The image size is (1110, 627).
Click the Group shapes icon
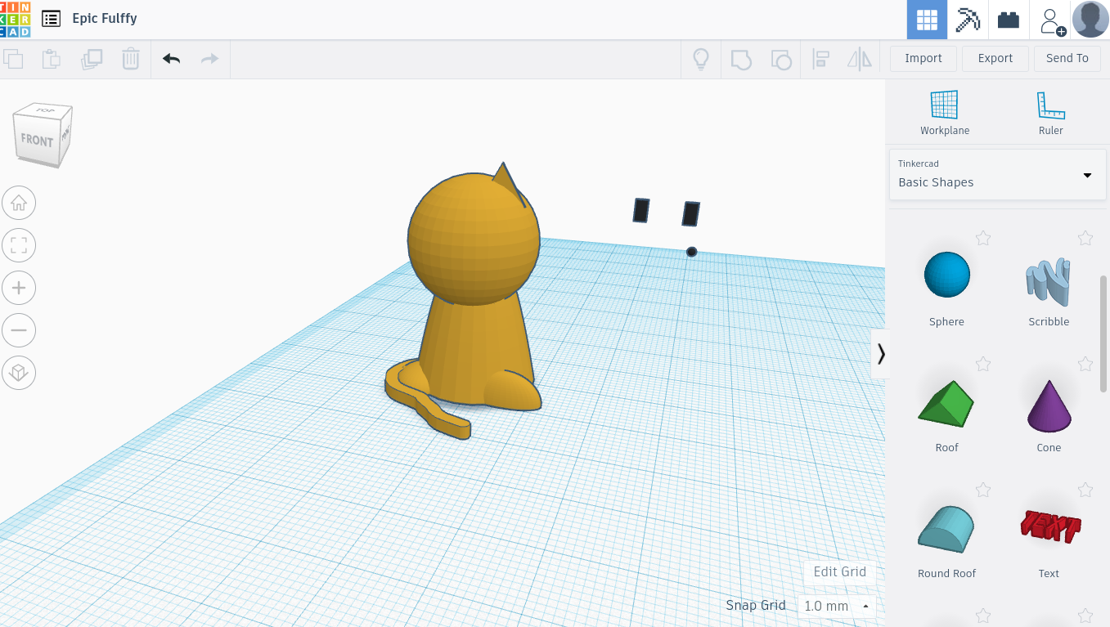click(x=741, y=59)
